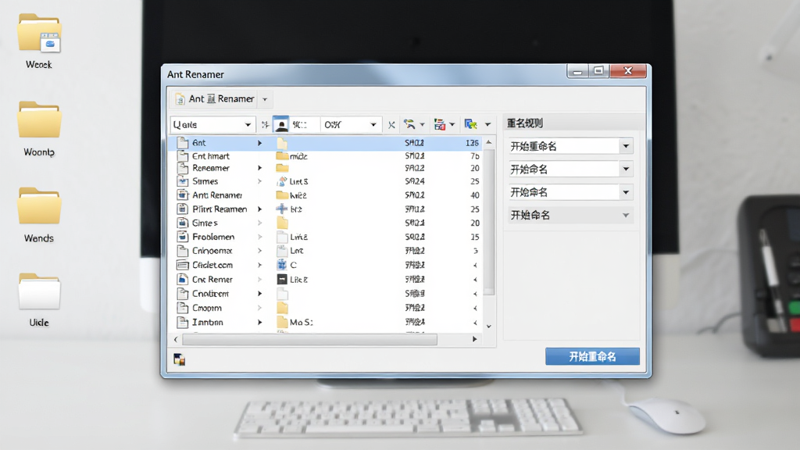The width and height of the screenshot is (800, 450).
Task: Click the X clear icon in toolbar
Action: pyautogui.click(x=391, y=125)
